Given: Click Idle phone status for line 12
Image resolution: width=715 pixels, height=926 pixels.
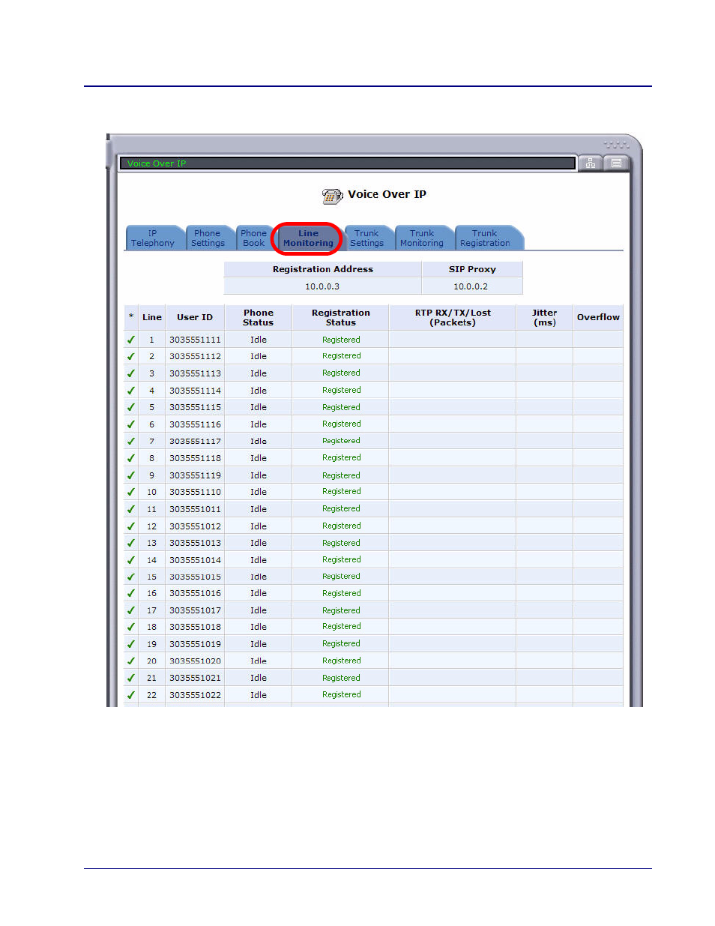Looking at the screenshot, I should pyautogui.click(x=259, y=526).
